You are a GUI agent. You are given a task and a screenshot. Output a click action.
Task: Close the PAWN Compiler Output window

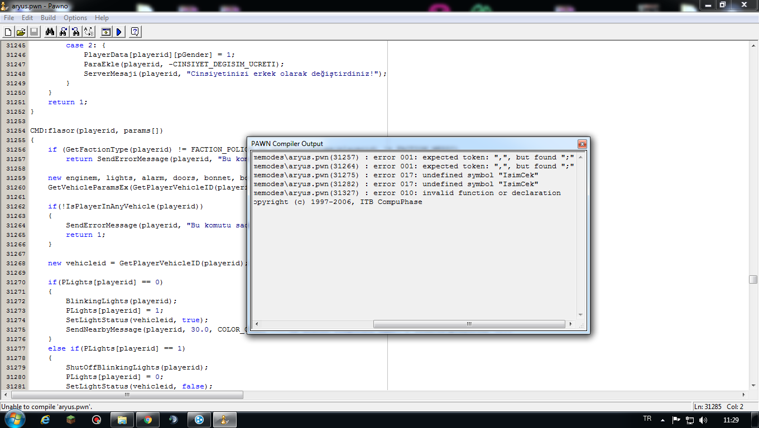pyautogui.click(x=582, y=143)
